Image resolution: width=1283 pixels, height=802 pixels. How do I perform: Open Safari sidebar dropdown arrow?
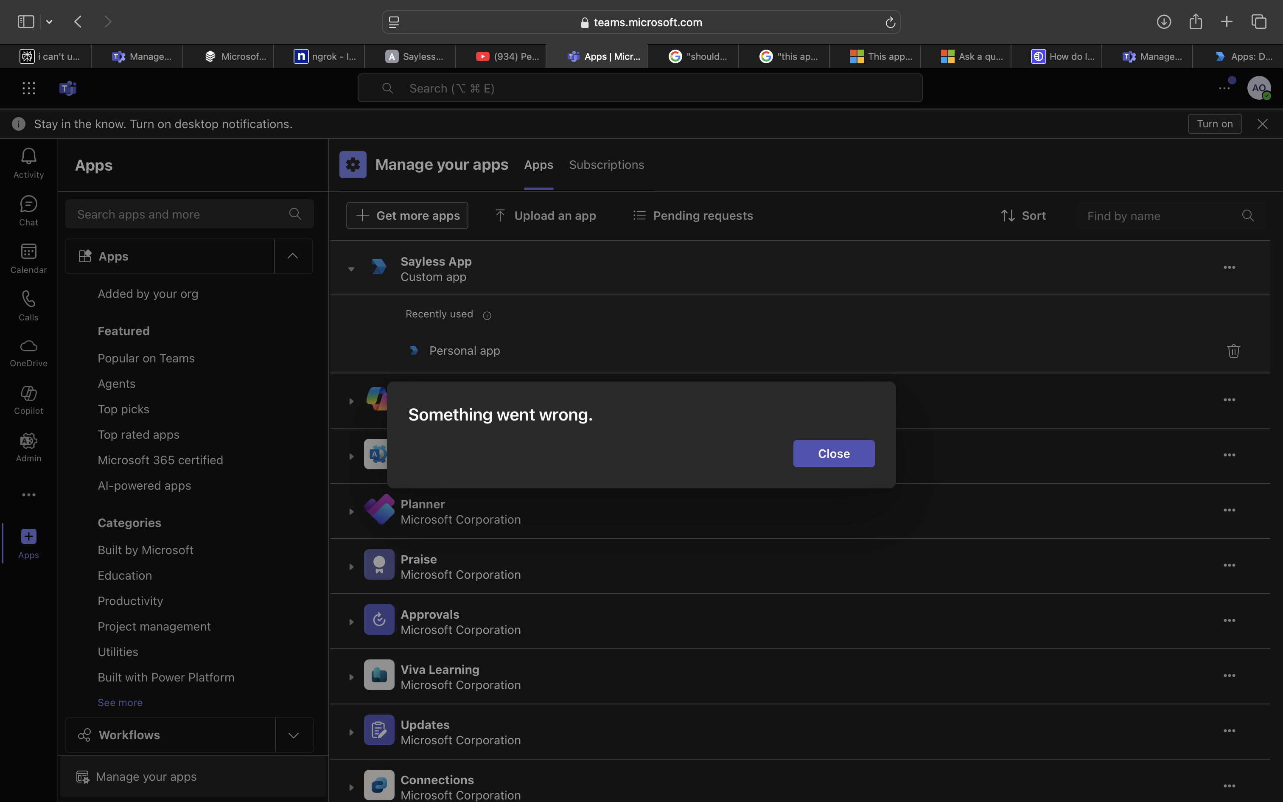click(49, 22)
